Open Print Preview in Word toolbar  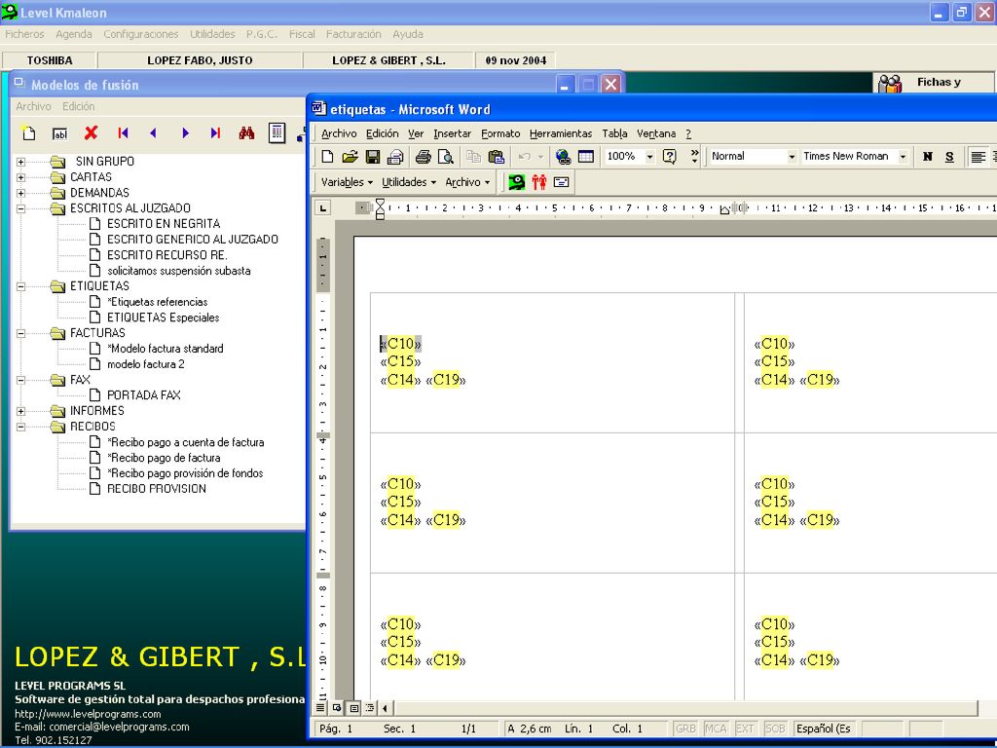(446, 157)
